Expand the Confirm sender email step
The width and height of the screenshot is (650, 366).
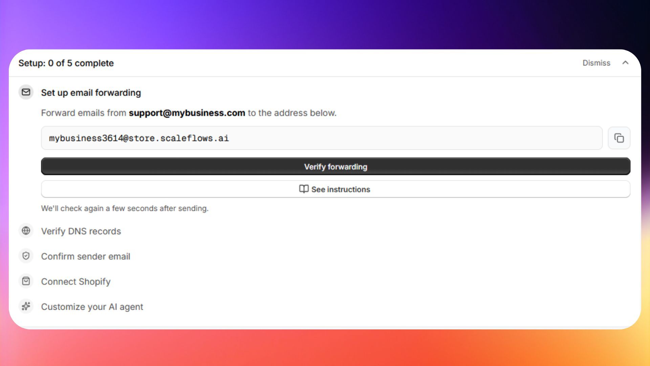pos(86,256)
